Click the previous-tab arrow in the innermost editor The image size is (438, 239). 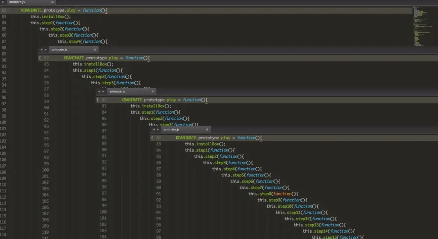coord(153,130)
